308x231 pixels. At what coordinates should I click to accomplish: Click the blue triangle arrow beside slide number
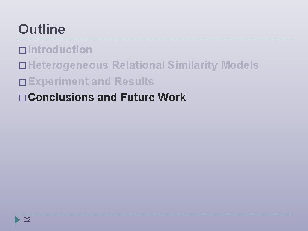click(17, 220)
